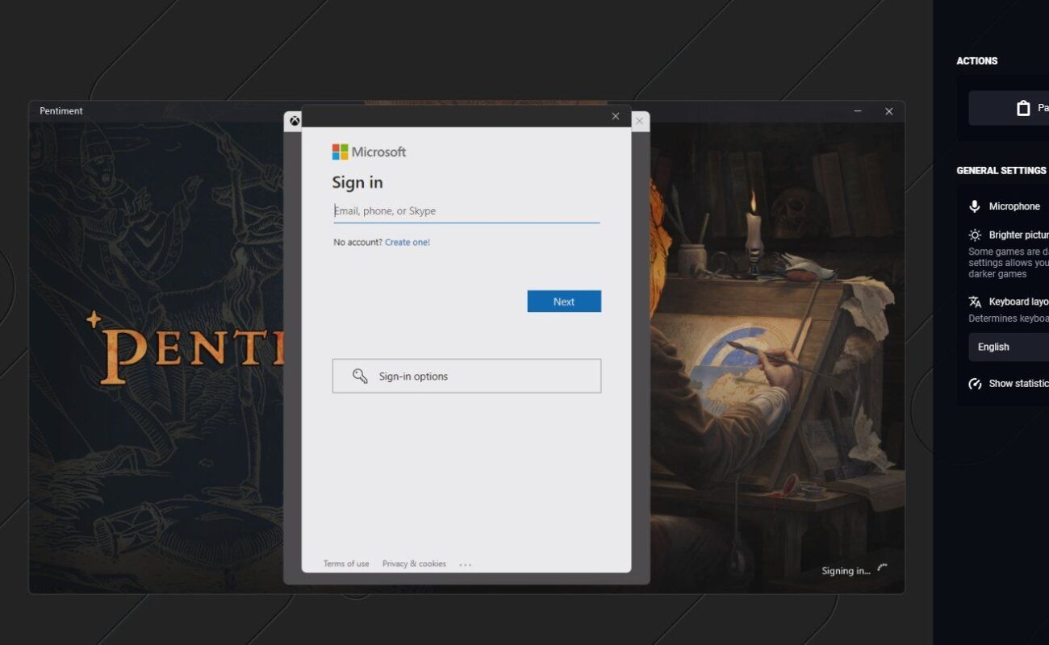1049x645 pixels.
Task: Click the Show statistics label
Action: pyautogui.click(x=1018, y=384)
